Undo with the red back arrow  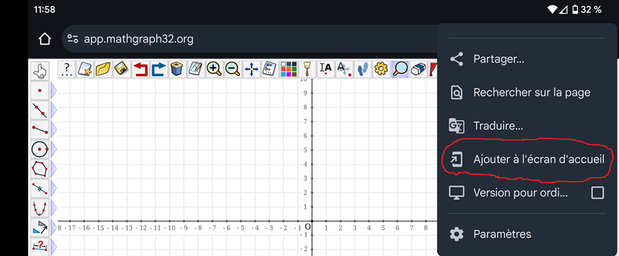click(x=140, y=69)
